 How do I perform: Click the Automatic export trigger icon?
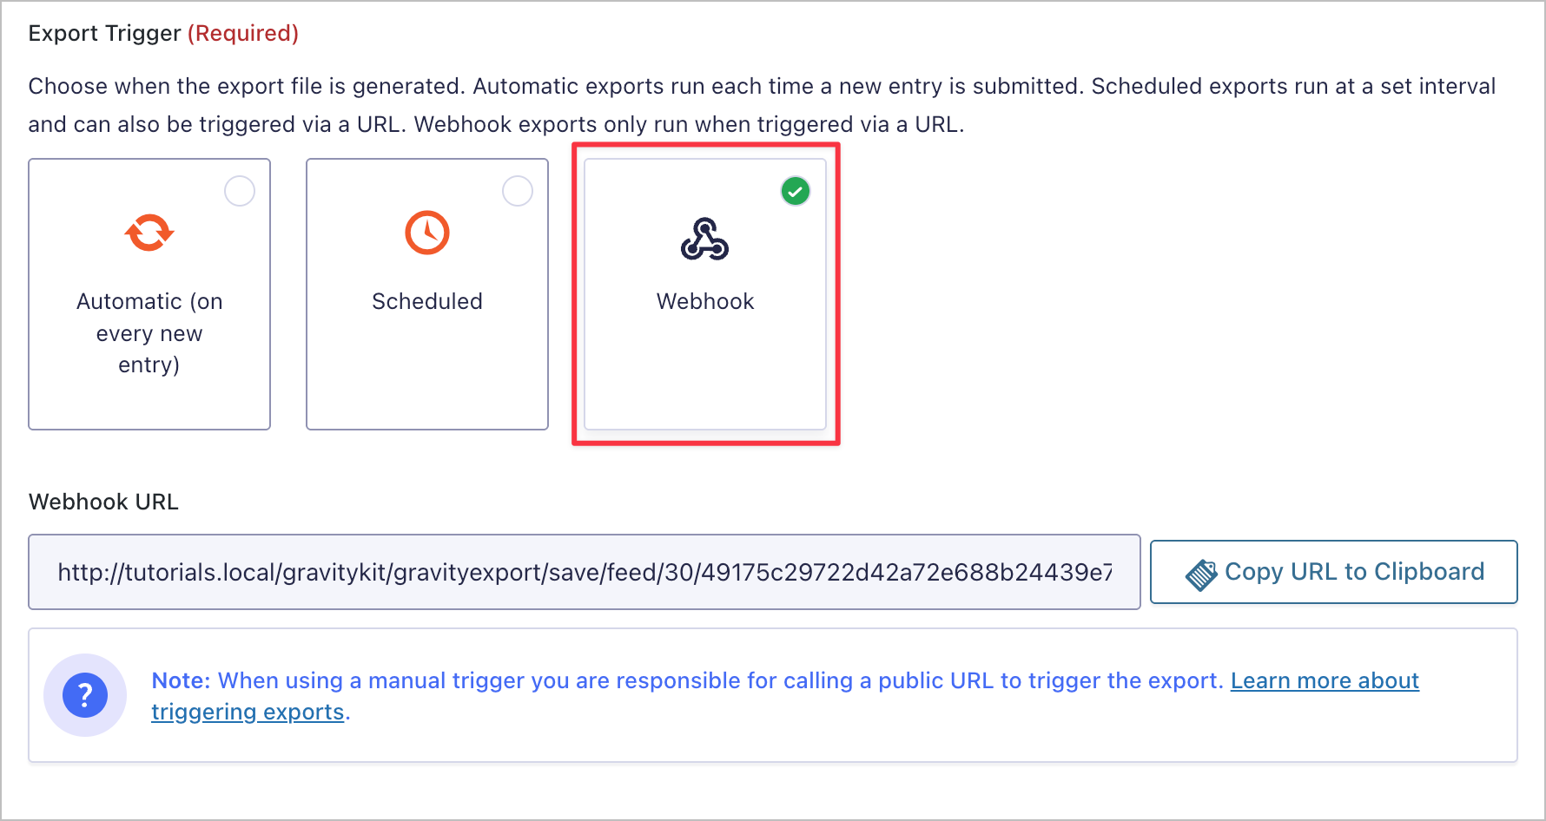(x=149, y=232)
